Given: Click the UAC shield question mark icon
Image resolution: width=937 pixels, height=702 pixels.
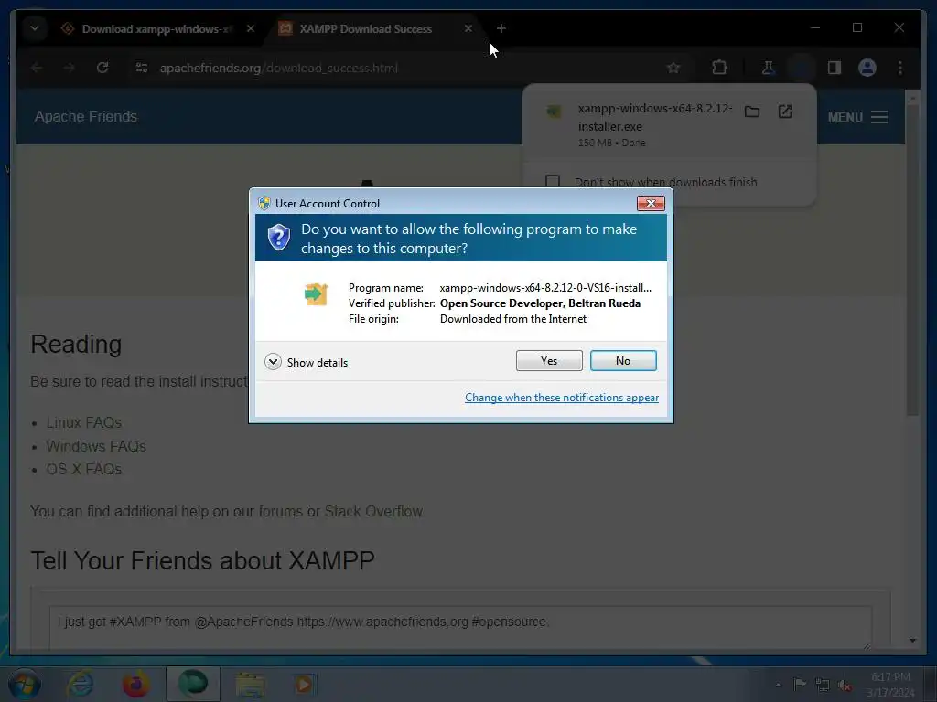Looking at the screenshot, I should pos(278,238).
